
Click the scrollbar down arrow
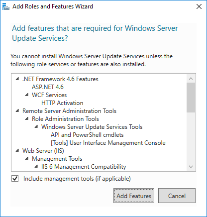click(x=191, y=167)
